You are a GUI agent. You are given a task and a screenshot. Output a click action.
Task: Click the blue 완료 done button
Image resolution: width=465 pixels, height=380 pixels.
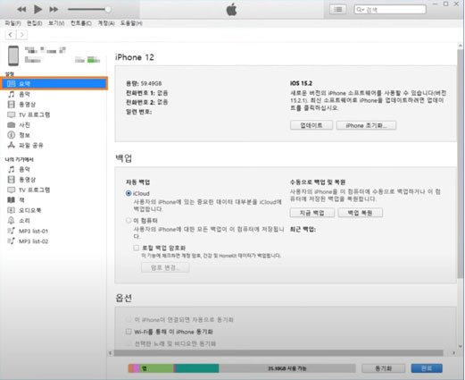coord(427,368)
